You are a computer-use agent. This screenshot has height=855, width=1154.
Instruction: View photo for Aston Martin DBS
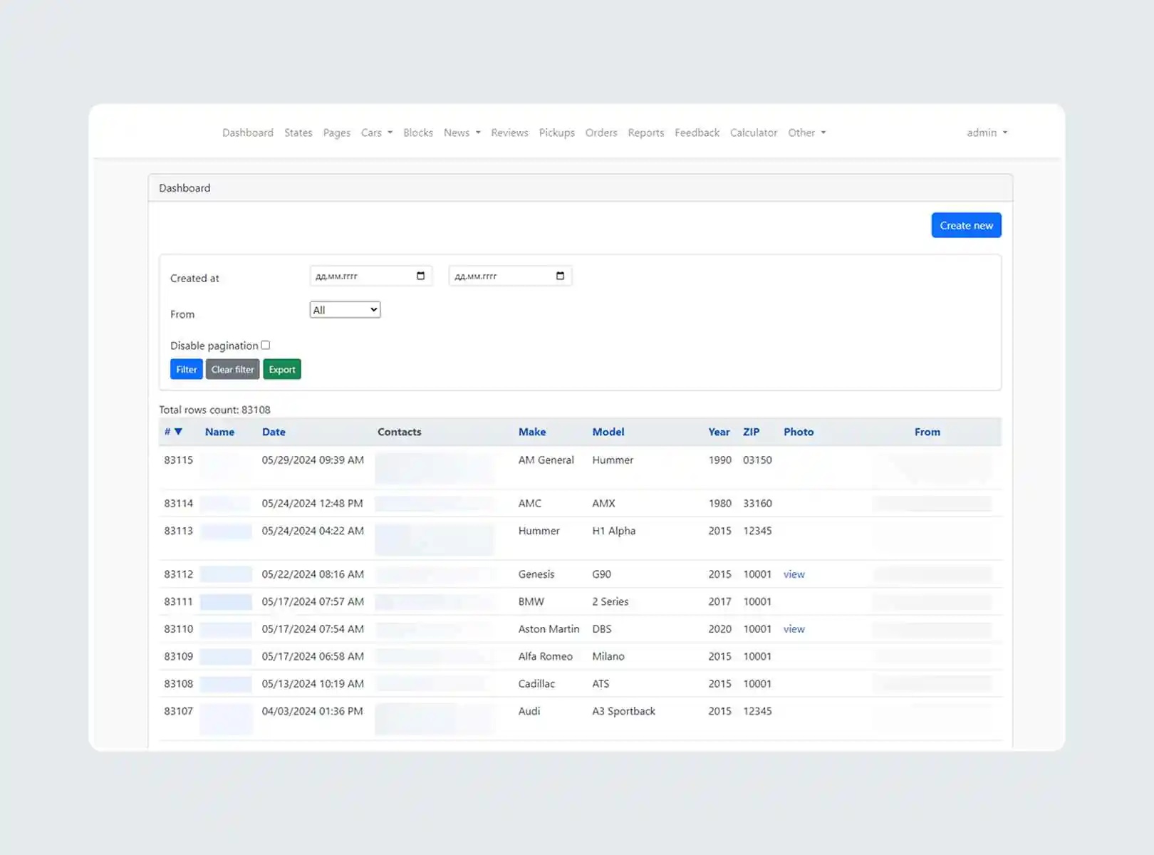click(x=794, y=629)
